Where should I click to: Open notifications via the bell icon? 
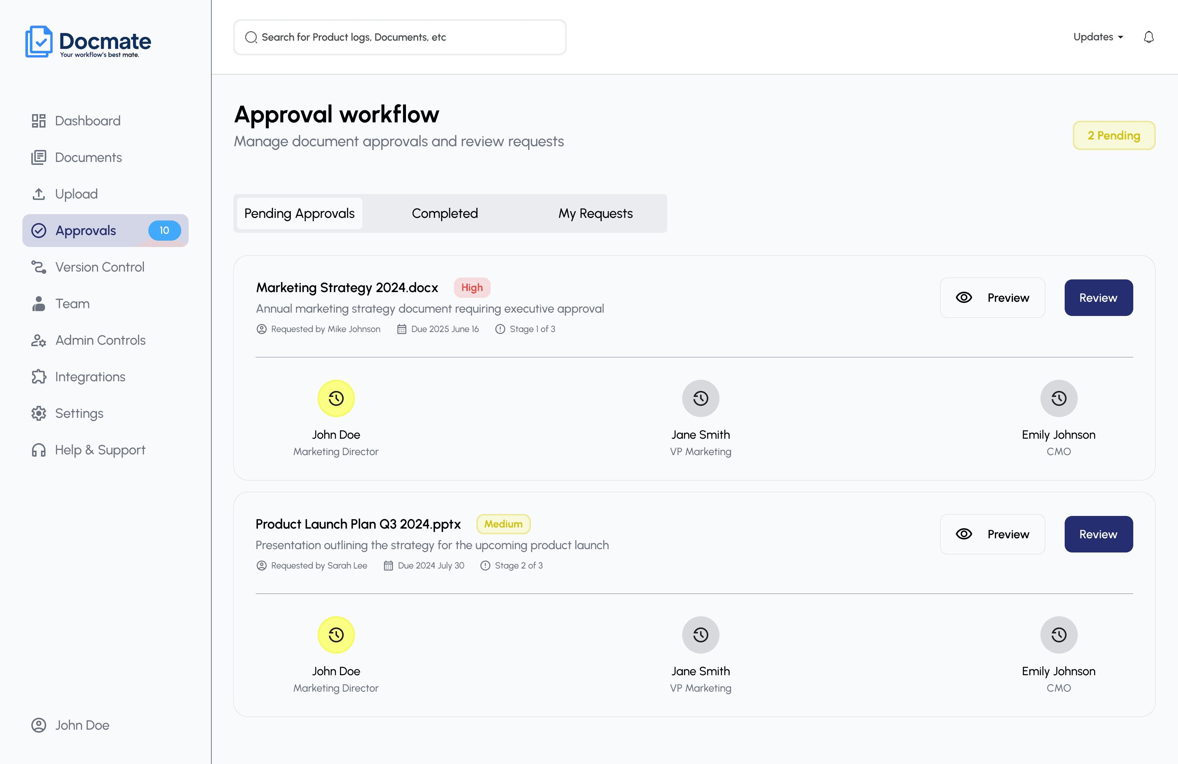coord(1149,37)
